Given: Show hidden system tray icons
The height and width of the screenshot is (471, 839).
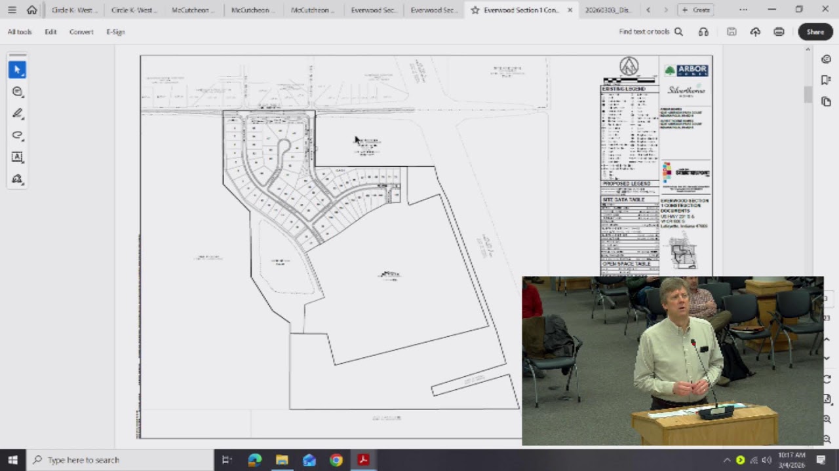Looking at the screenshot, I should [x=727, y=460].
